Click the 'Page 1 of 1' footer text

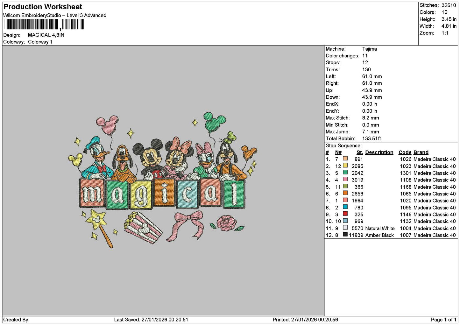[444, 320]
